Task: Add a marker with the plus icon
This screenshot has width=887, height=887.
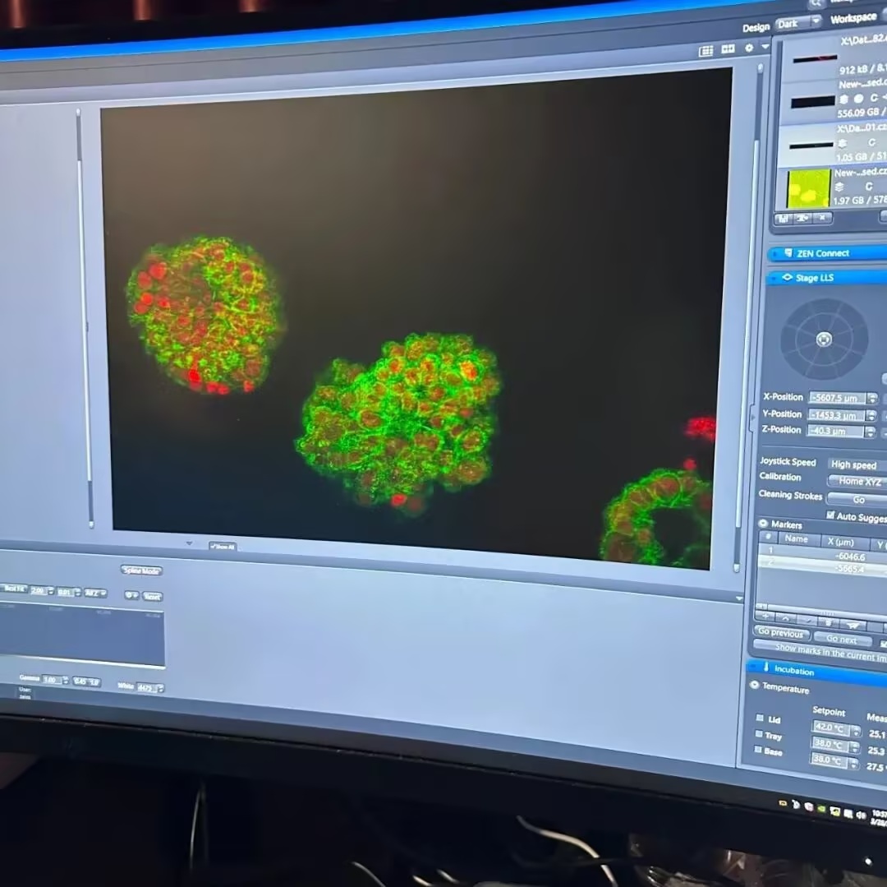Action: 765,617
